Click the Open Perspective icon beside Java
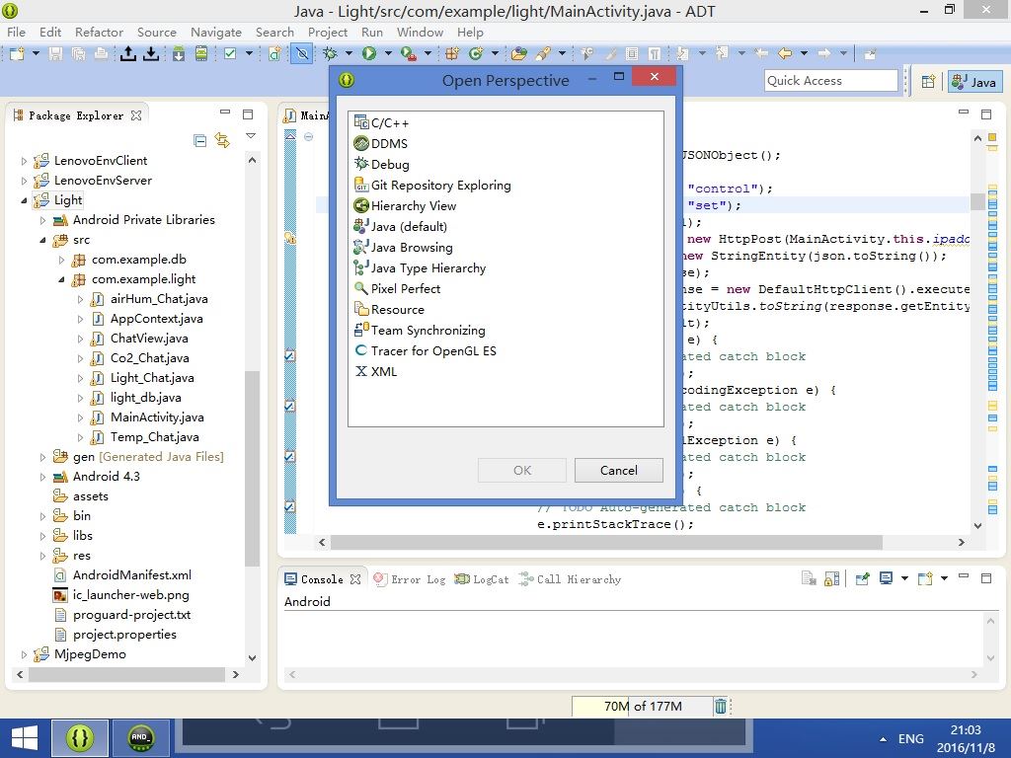 [x=928, y=81]
